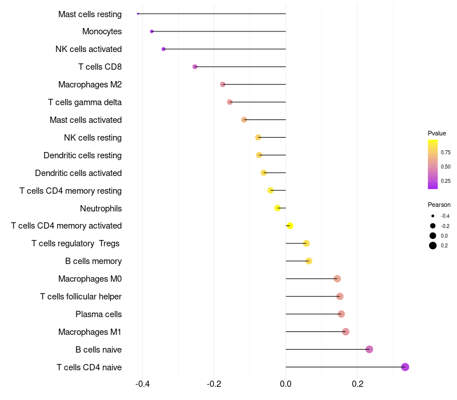Click the Plasma cells data point

[x=341, y=314]
